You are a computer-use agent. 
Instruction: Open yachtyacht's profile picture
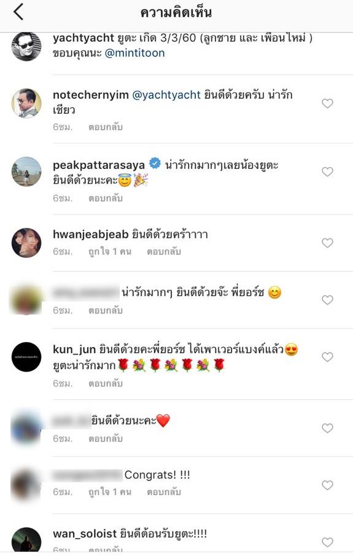[x=26, y=46]
